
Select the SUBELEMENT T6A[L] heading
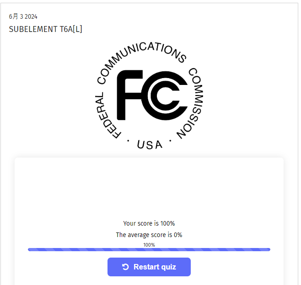click(x=45, y=29)
